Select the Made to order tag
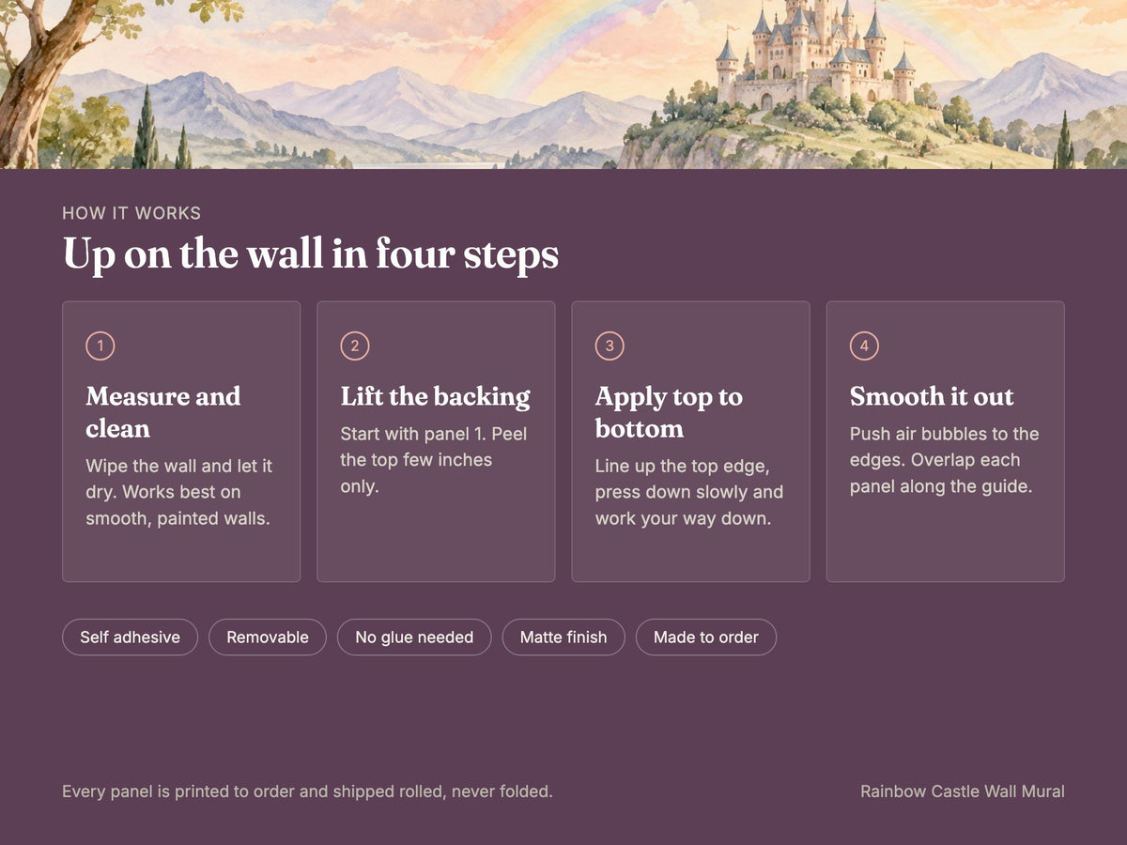The height and width of the screenshot is (845, 1127). point(706,637)
